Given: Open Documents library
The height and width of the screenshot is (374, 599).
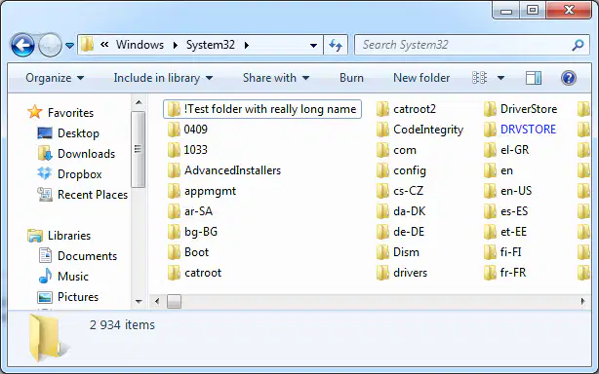Looking at the screenshot, I should 77,256.
